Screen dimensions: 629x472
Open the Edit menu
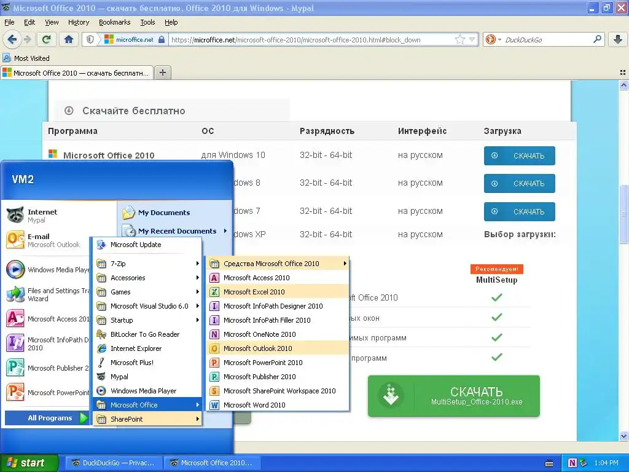[29, 22]
